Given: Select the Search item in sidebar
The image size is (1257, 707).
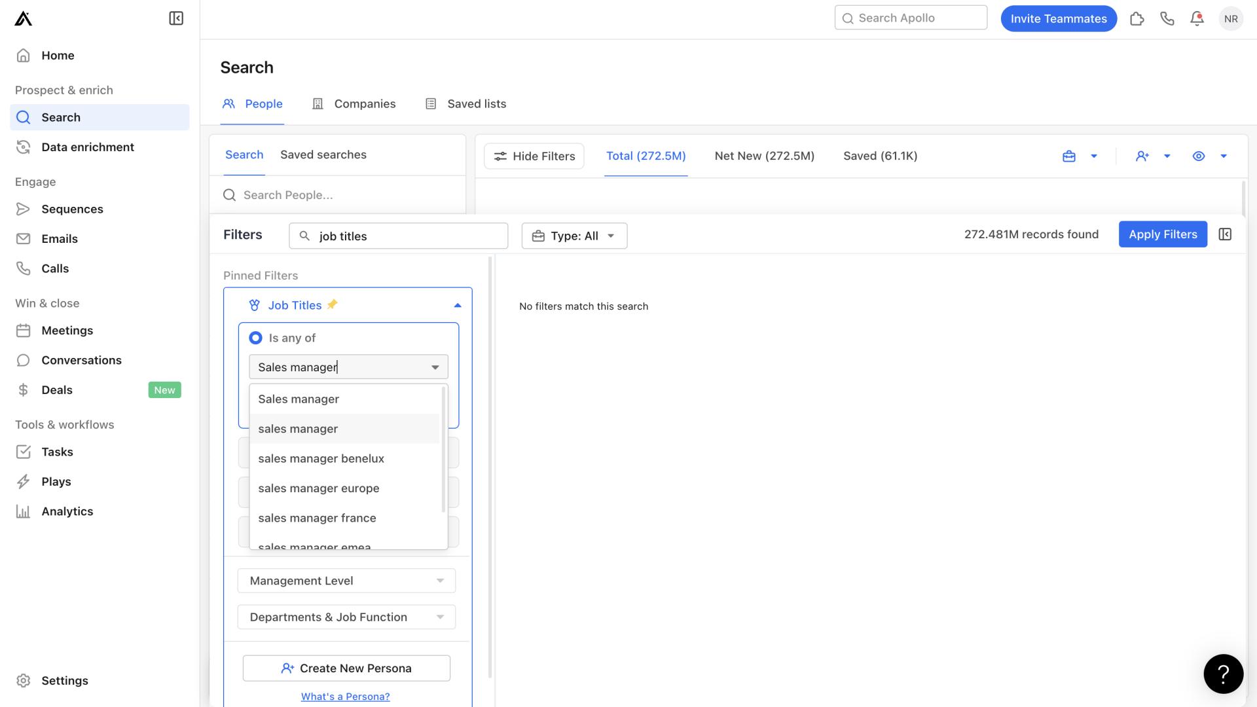Looking at the screenshot, I should tap(100, 117).
